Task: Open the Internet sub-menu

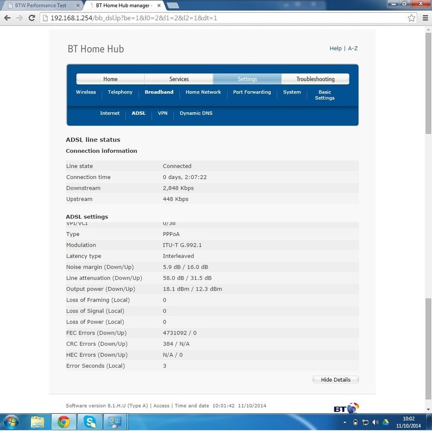Action: coord(110,113)
